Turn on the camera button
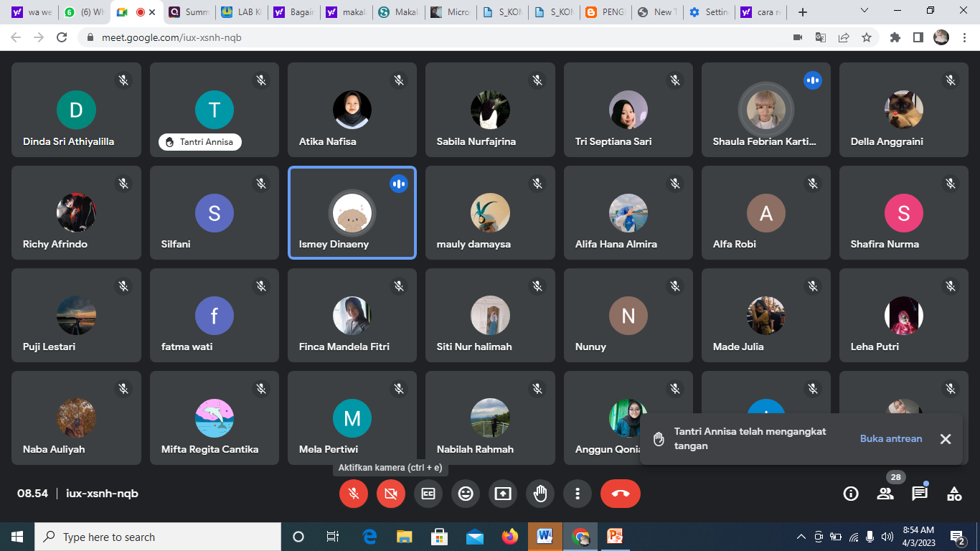980x551 pixels. point(391,494)
